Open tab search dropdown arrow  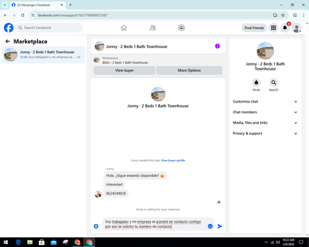pyautogui.click(x=5, y=5)
